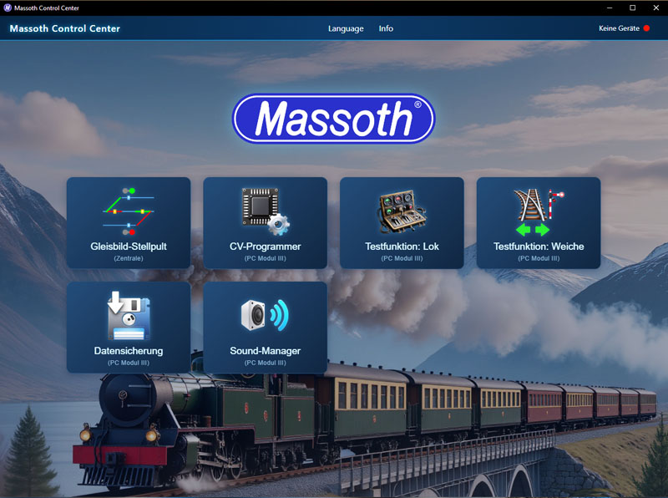Click the red device status indicator dot
Viewport: 668px width, 498px height.
(646, 28)
